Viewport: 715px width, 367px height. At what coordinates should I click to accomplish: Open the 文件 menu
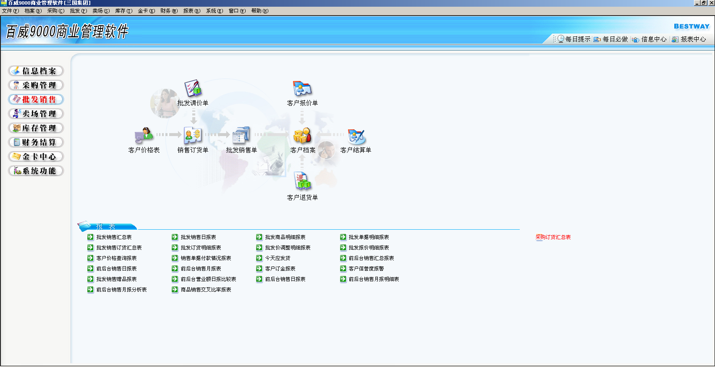click(x=10, y=11)
